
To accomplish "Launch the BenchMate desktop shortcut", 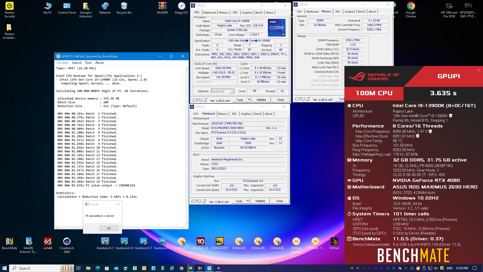I will click(x=10, y=244).
